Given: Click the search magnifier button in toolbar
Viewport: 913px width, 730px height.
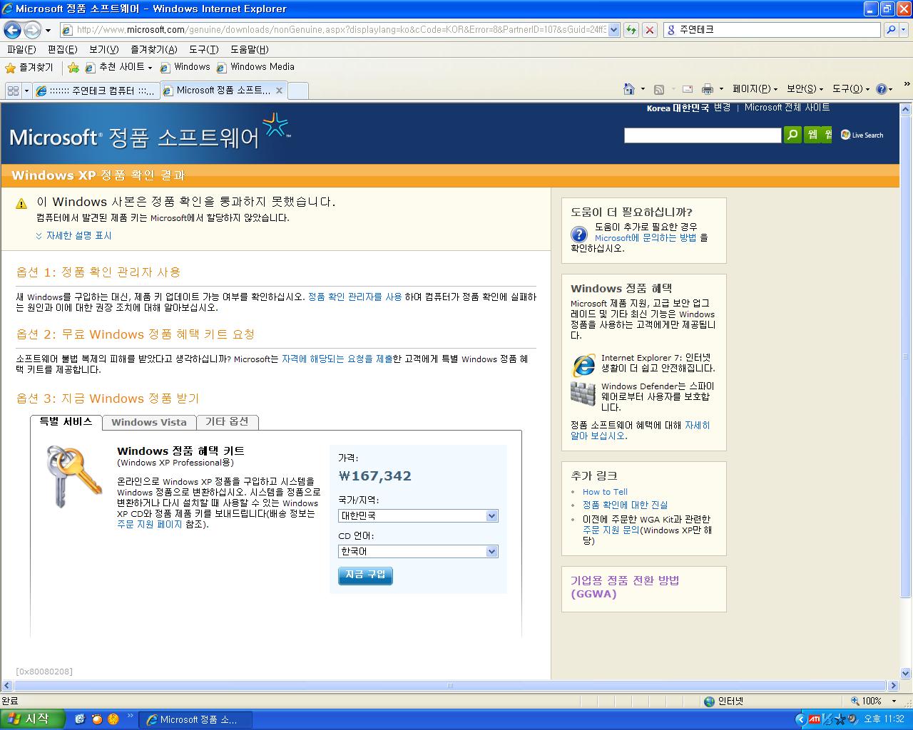Looking at the screenshot, I should tap(890, 30).
